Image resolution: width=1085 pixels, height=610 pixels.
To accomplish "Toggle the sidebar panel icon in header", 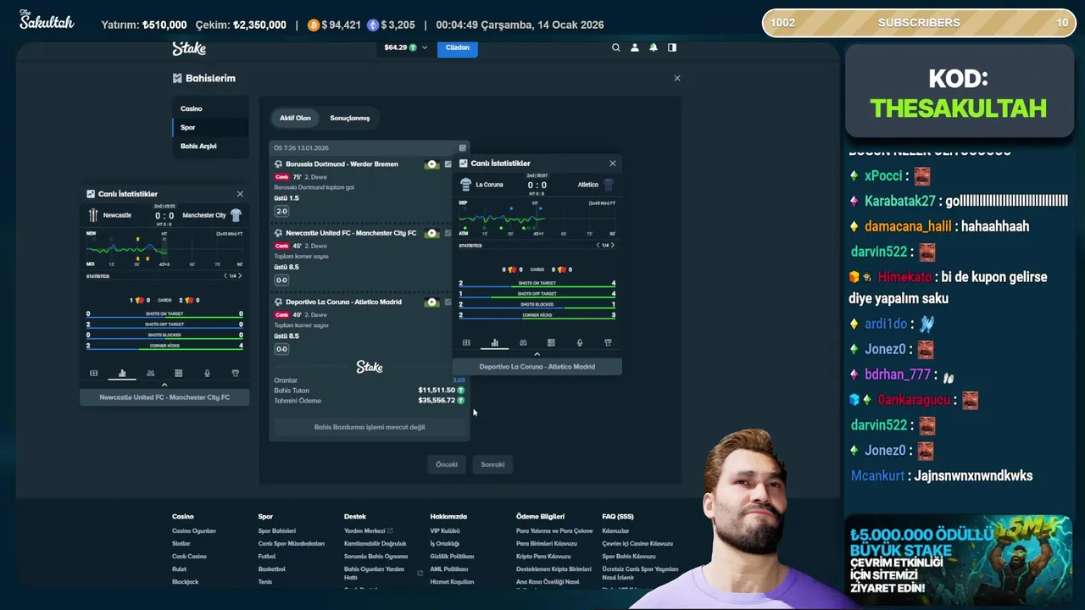I will 672,47.
